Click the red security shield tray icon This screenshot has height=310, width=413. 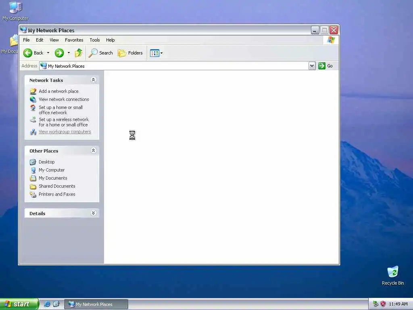383,304
